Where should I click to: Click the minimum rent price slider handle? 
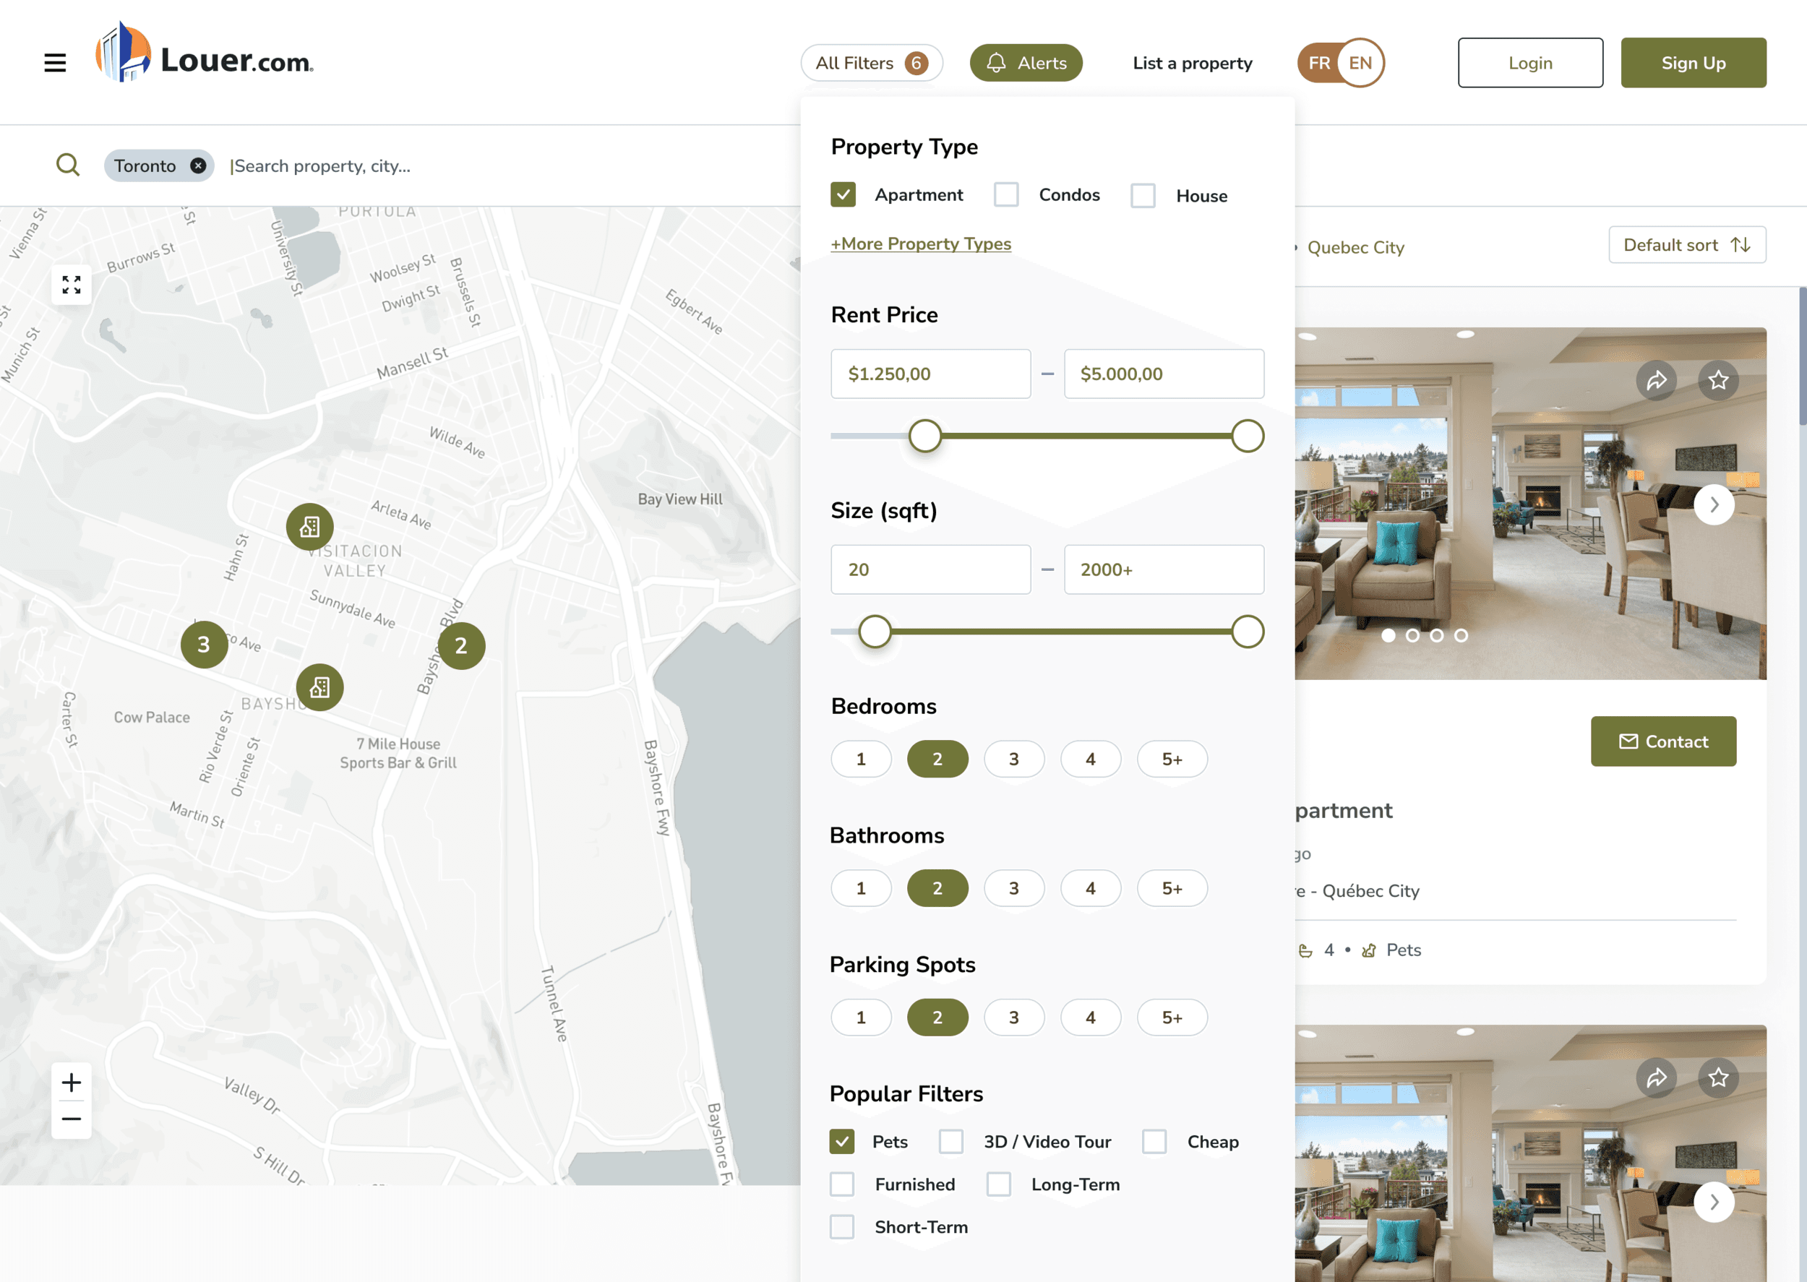pyautogui.click(x=924, y=436)
